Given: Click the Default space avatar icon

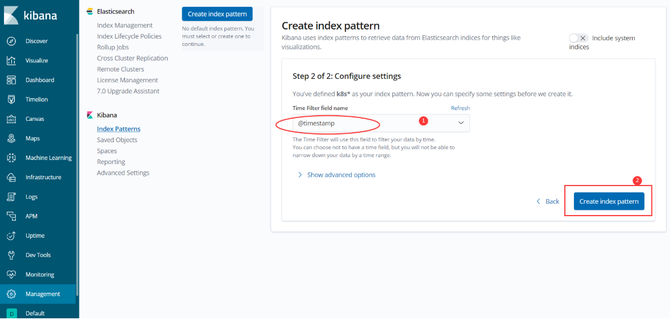Looking at the screenshot, I should 11,314.
